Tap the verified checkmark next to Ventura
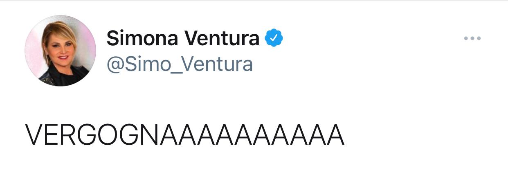 (x=274, y=39)
